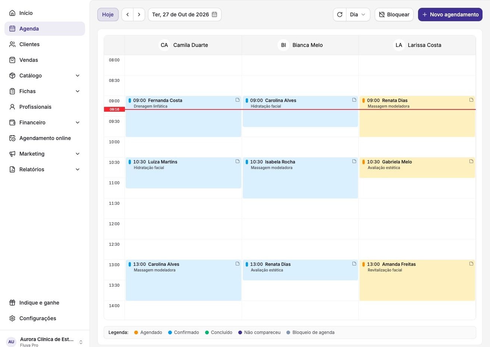Click the CA avatar of Camila Duarte

tap(164, 45)
